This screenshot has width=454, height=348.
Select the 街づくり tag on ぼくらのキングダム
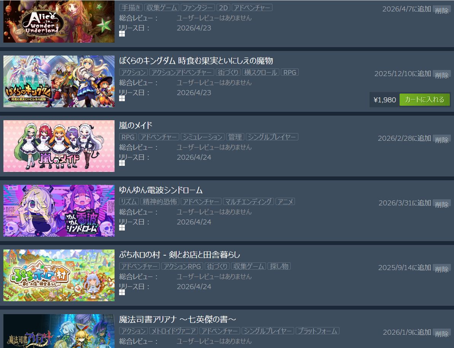(x=228, y=72)
